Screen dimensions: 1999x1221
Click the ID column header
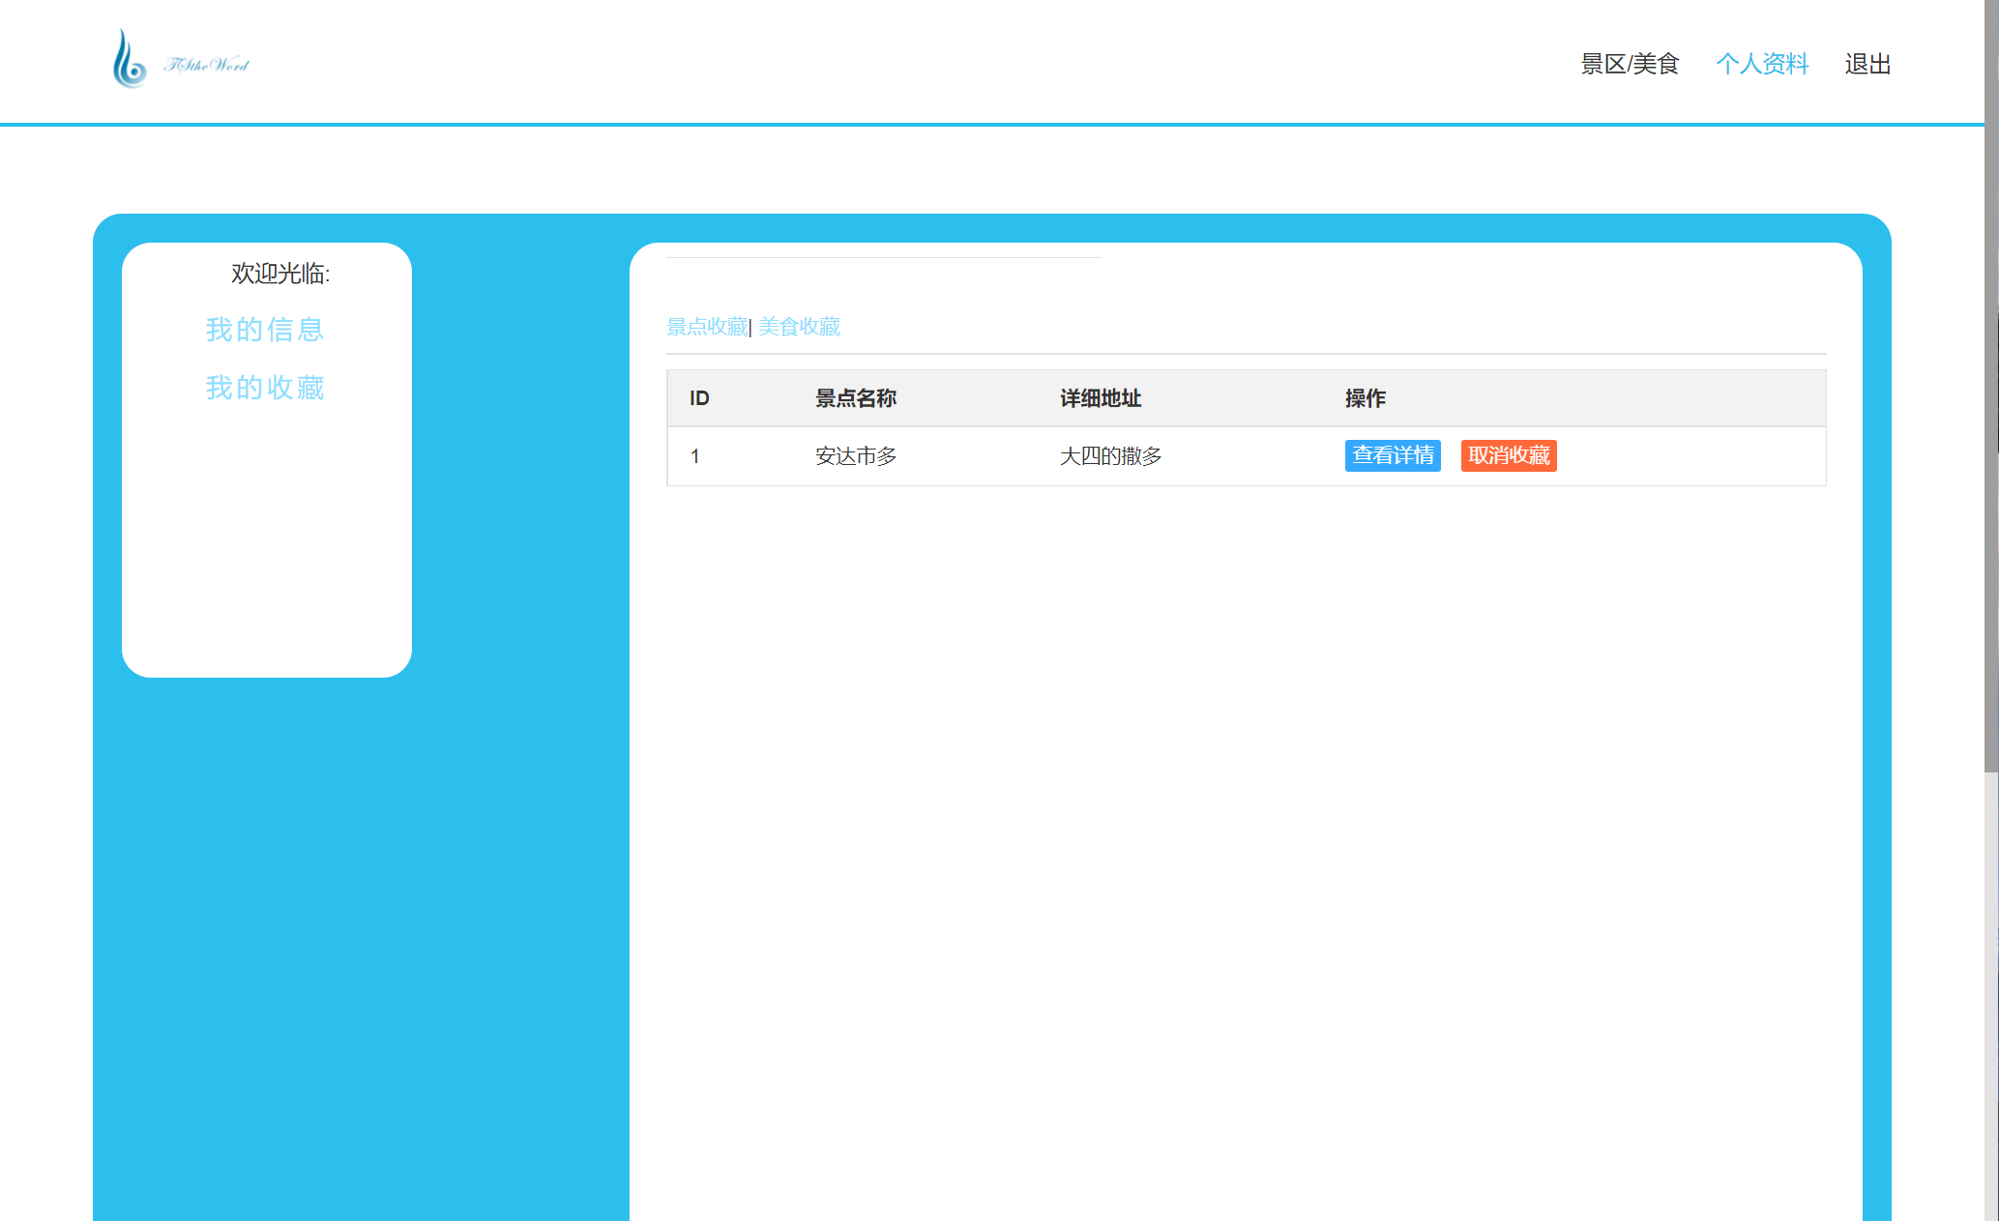[698, 398]
